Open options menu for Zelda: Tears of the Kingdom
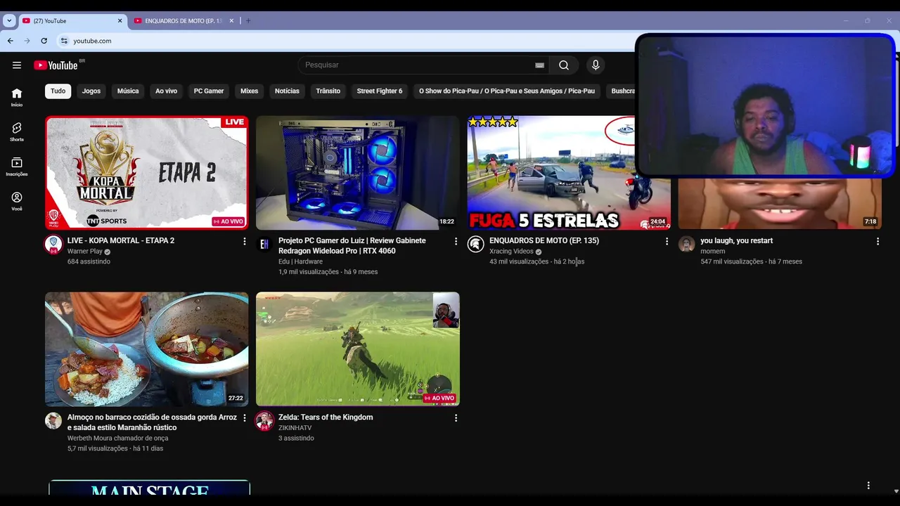900x506 pixels. 456,417
